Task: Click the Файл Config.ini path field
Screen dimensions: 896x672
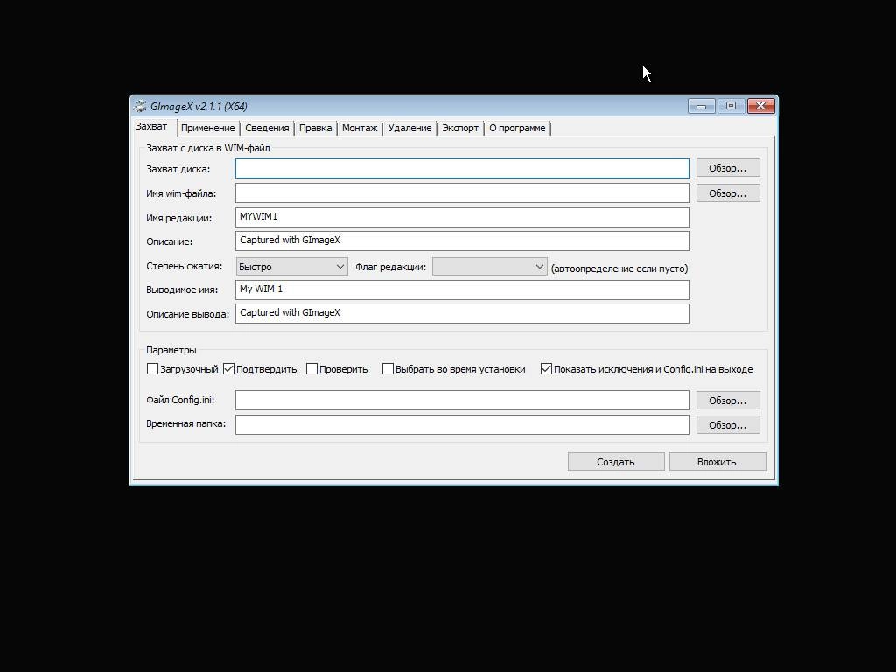Action: point(462,400)
